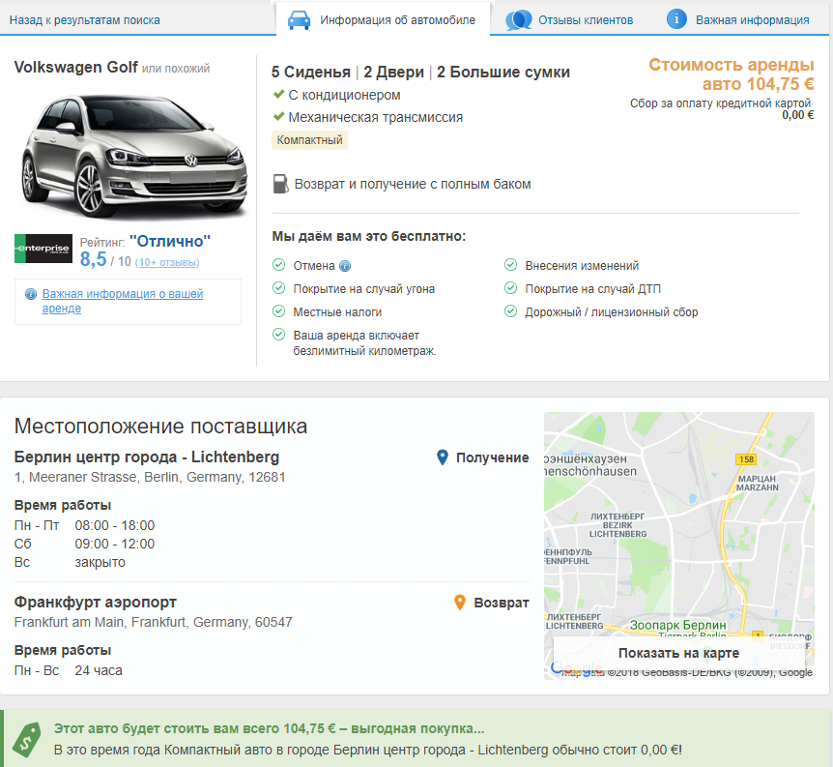The image size is (833, 767).
Task: Select Информация об автомобиле tab
Action: coord(397,19)
